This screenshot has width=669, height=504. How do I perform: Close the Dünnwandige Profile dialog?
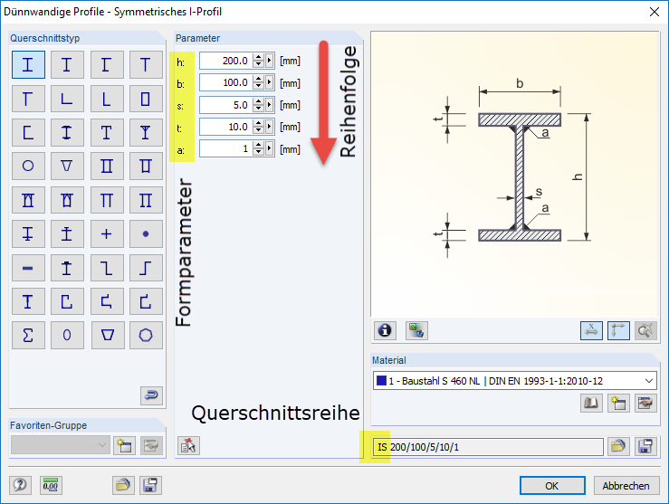pos(655,12)
